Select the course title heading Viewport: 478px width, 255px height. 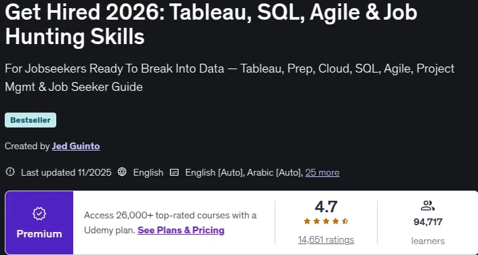click(211, 24)
